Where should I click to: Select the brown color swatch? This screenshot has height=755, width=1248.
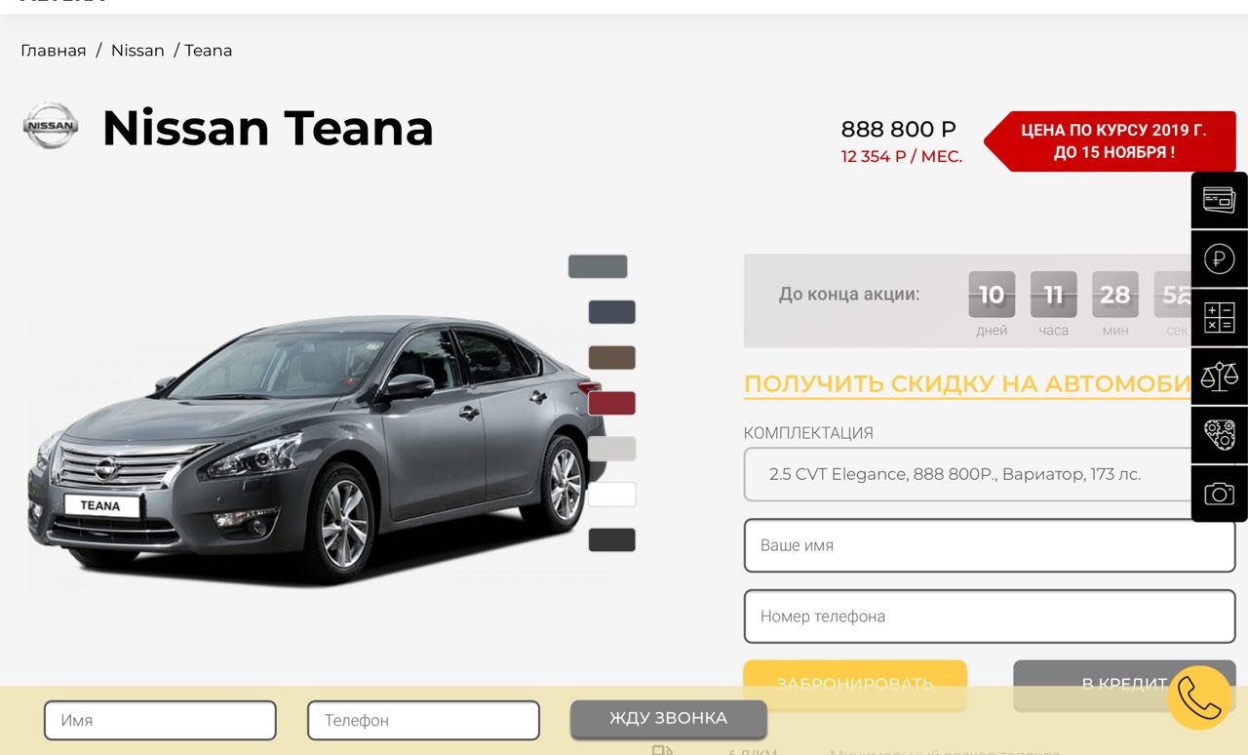tap(611, 357)
